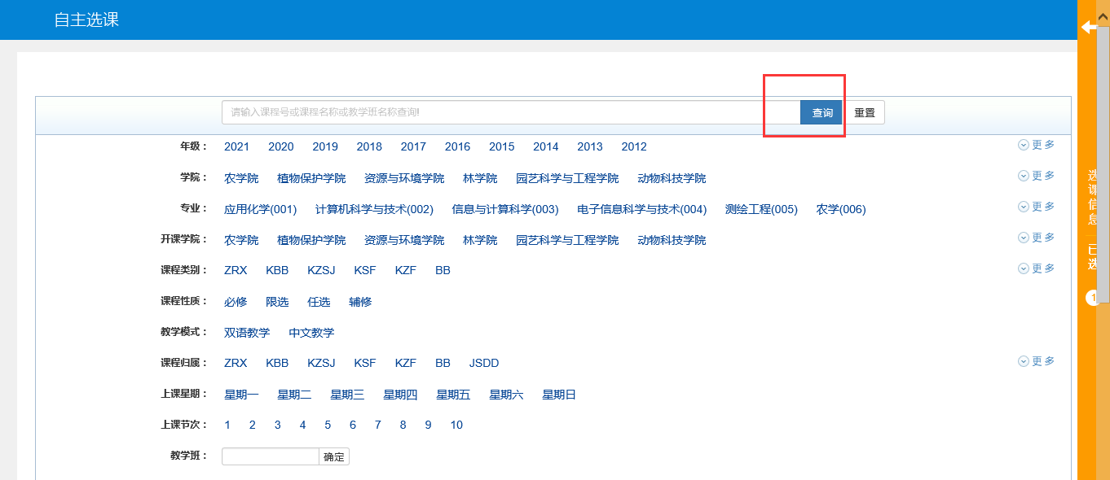
Task: Click the arrow icon on orange sidebar
Action: (x=1088, y=28)
